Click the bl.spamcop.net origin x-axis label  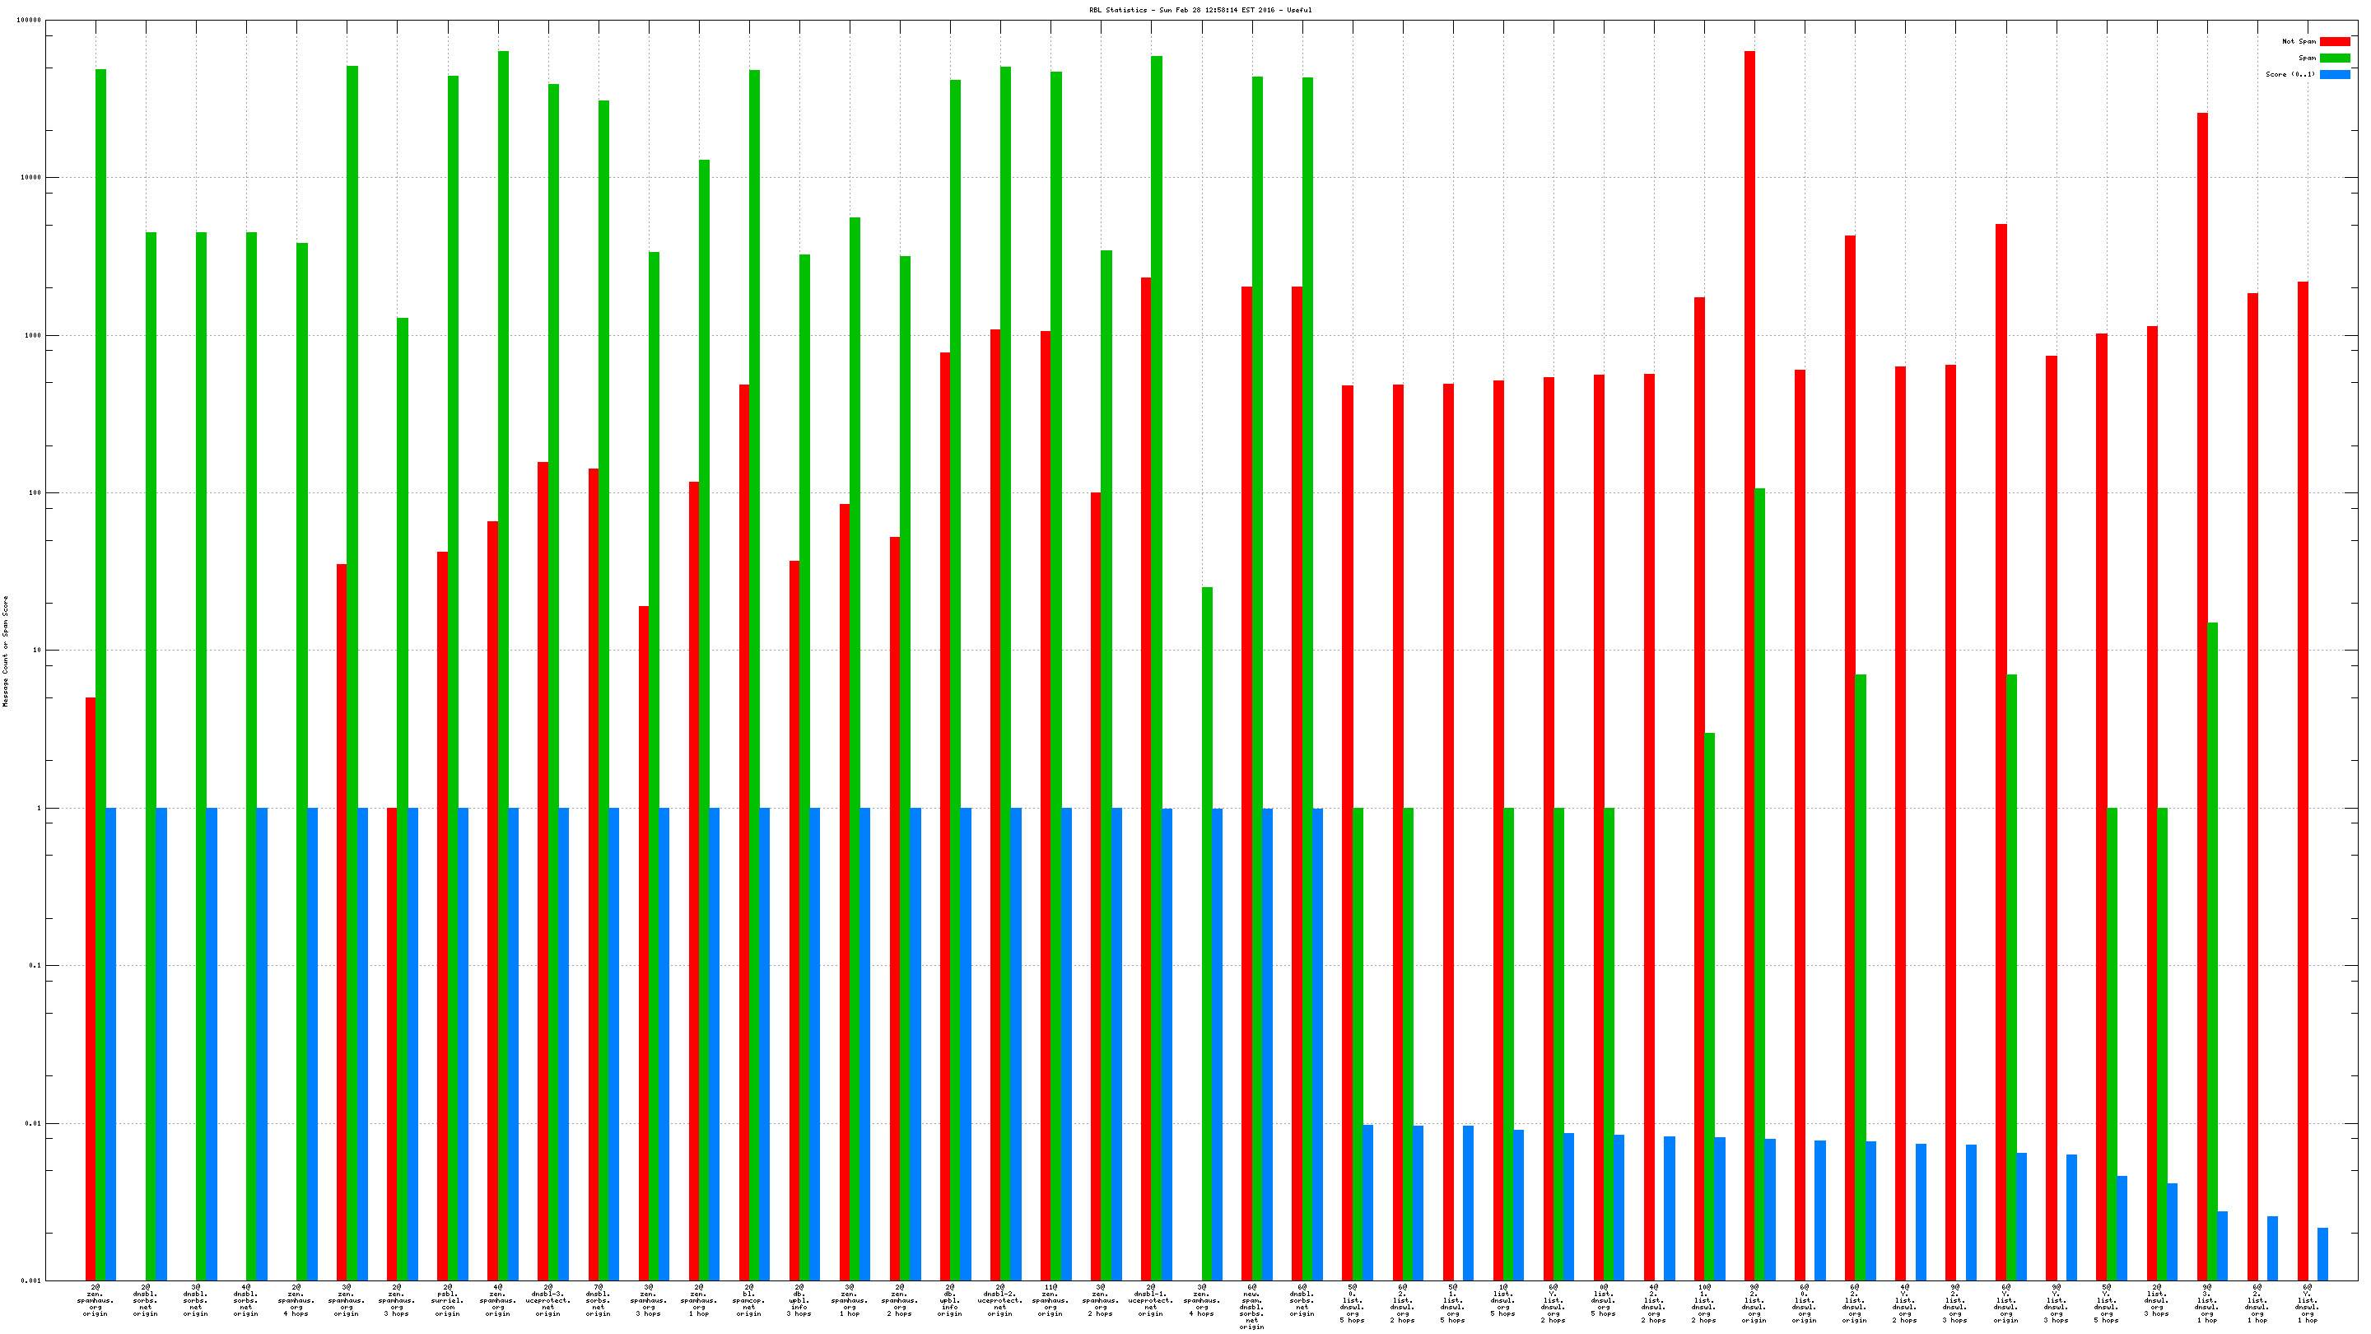[x=749, y=1301]
